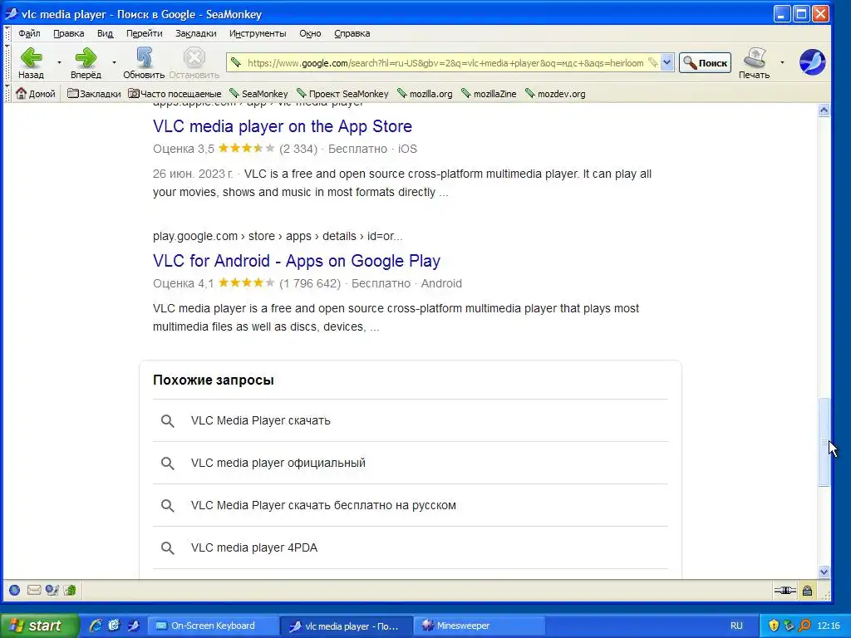
Task: Open Проект SeaMonkey bookmark
Action: coord(342,93)
